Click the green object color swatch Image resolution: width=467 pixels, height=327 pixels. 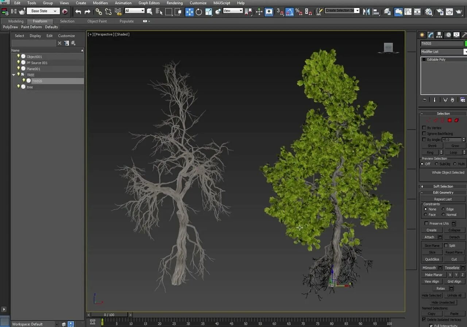[x=466, y=43]
